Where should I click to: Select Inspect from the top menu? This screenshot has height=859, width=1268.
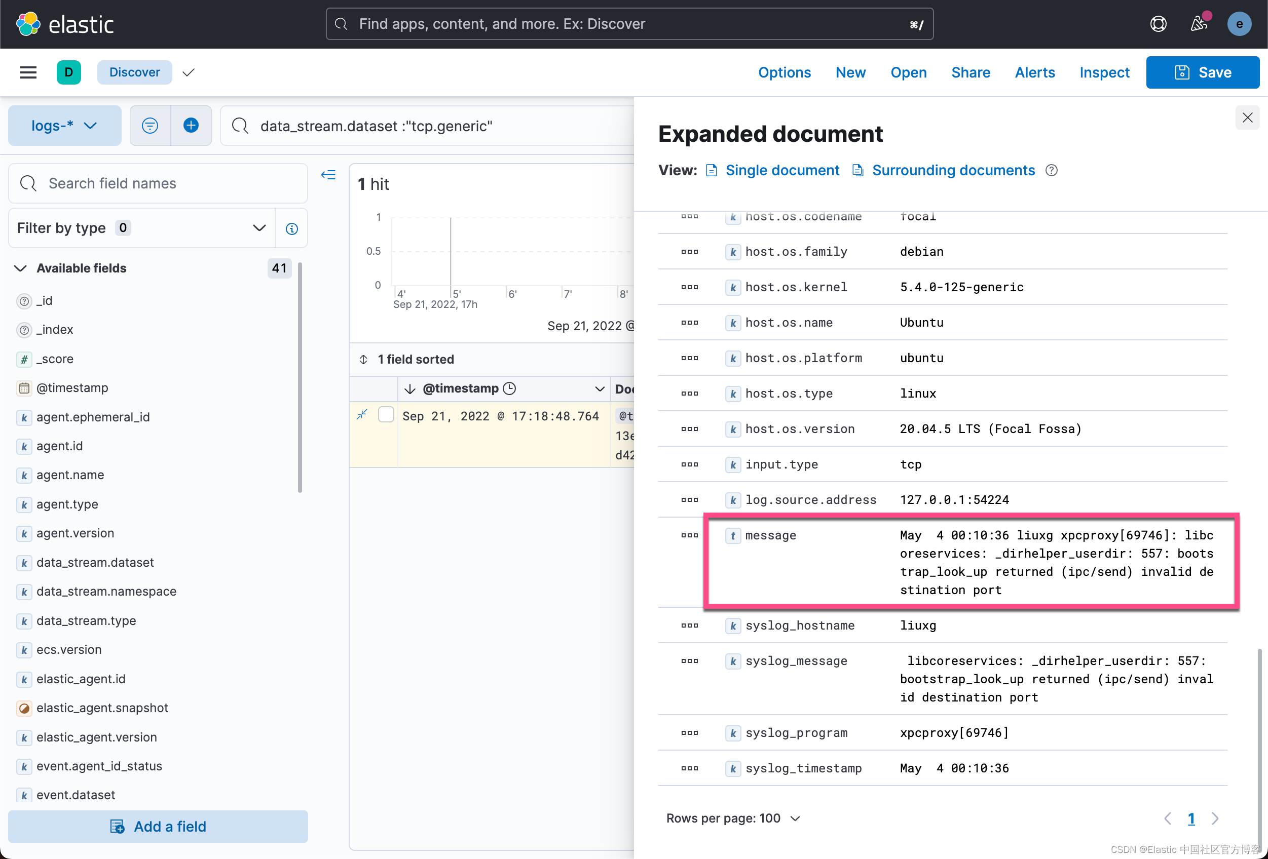[x=1104, y=72]
